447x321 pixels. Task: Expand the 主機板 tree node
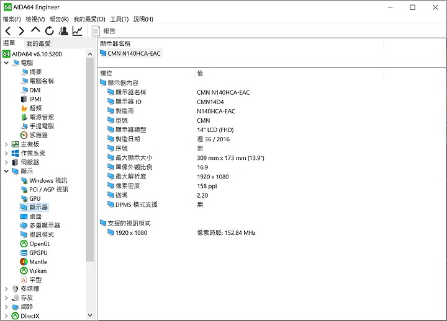point(6,144)
